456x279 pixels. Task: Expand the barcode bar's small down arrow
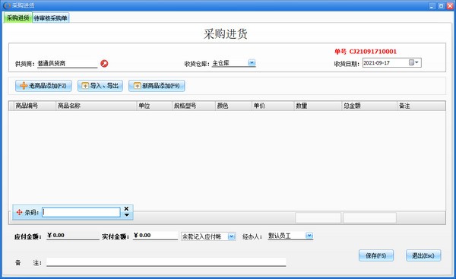coord(127,215)
